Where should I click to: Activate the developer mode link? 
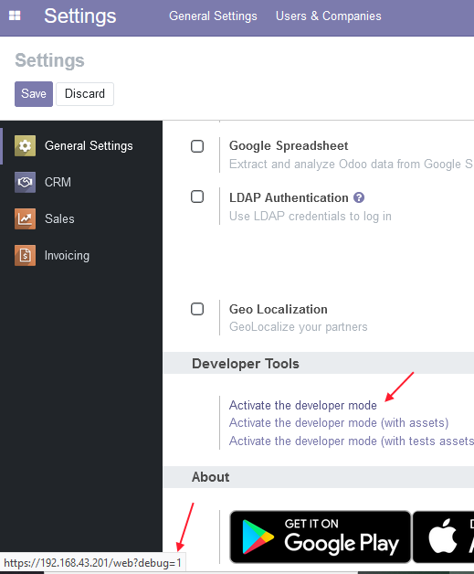tap(303, 405)
